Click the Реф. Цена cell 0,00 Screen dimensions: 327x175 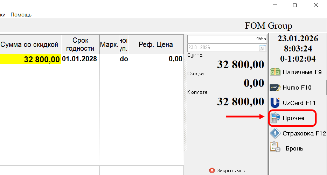(x=156, y=59)
